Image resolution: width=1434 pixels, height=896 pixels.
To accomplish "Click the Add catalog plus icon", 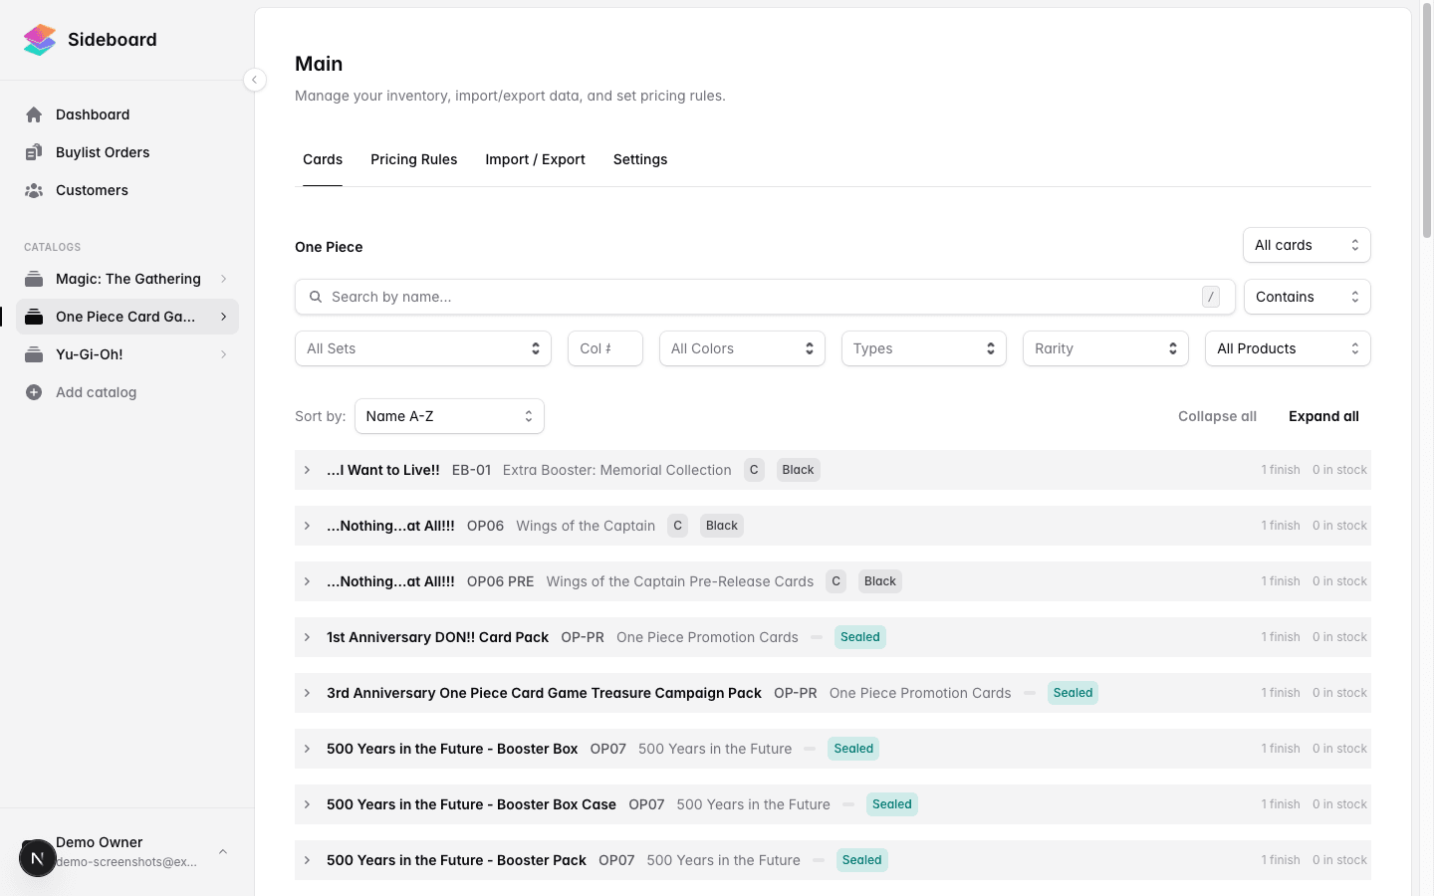I will point(34,392).
